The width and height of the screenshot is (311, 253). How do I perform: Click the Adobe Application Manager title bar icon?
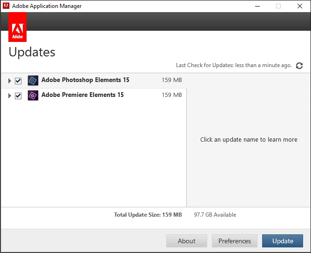[6, 6]
